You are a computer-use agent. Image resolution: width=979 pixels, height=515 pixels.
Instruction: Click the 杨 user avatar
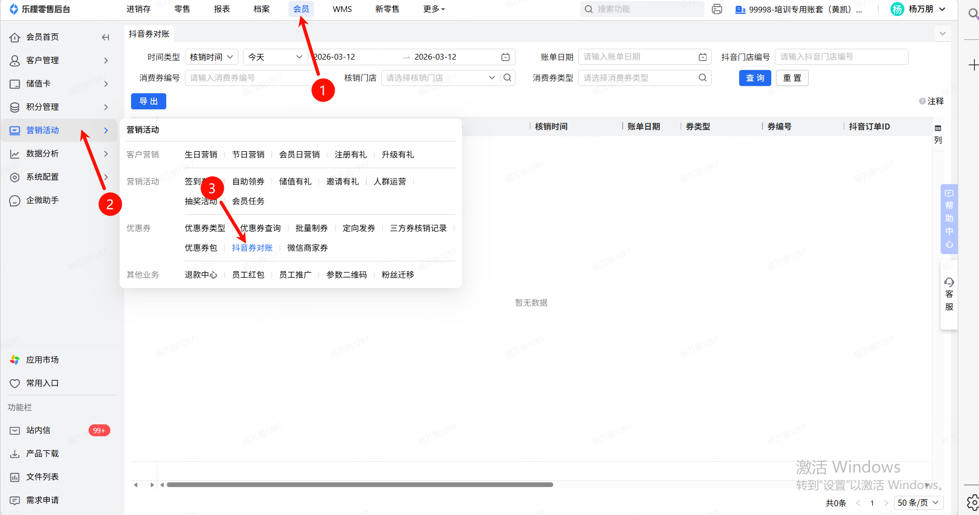pos(897,9)
